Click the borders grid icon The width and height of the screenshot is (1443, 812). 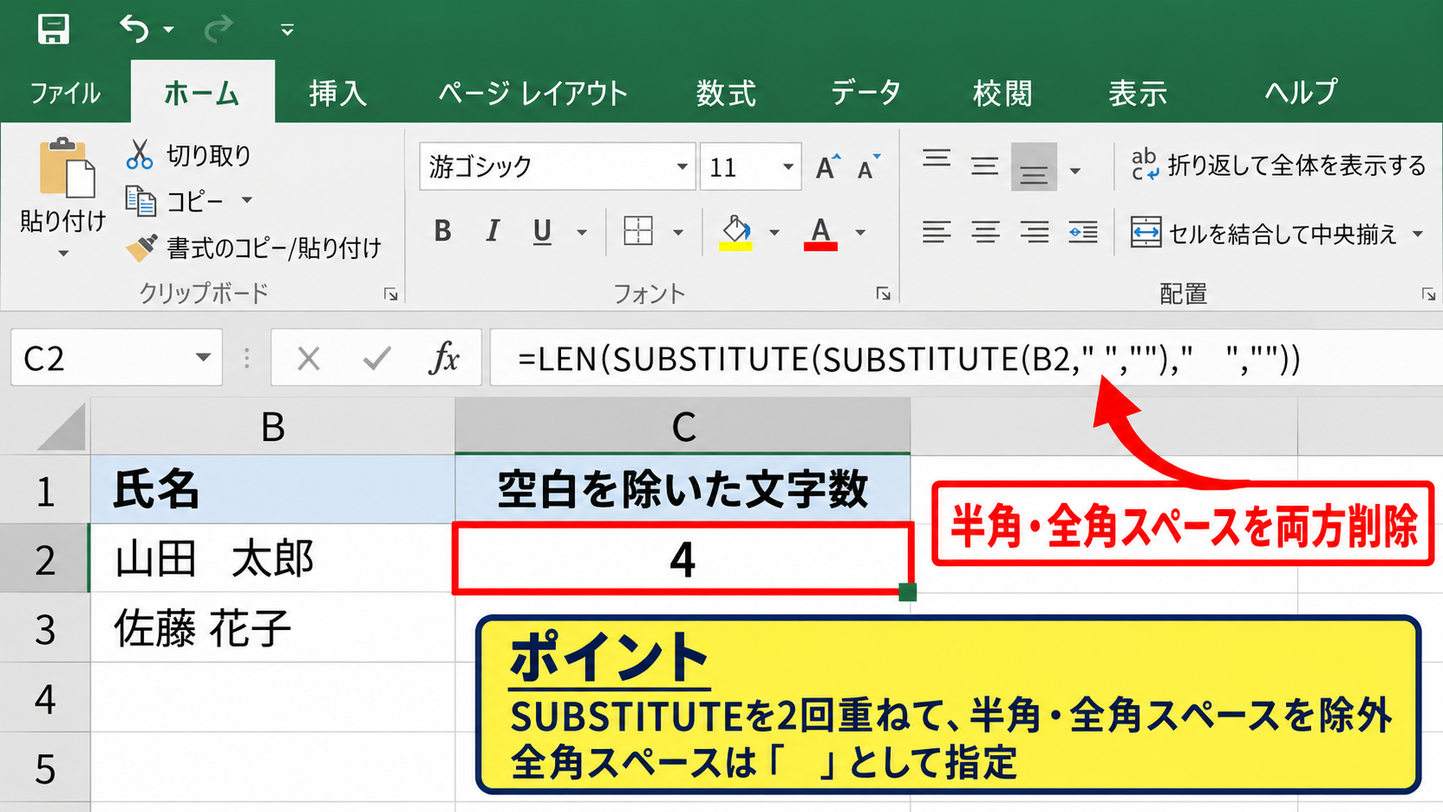click(638, 231)
